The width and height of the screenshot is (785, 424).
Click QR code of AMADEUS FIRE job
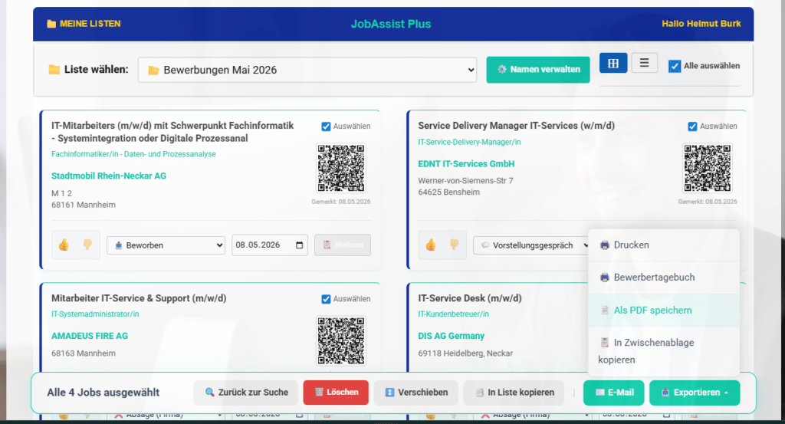[x=341, y=340]
